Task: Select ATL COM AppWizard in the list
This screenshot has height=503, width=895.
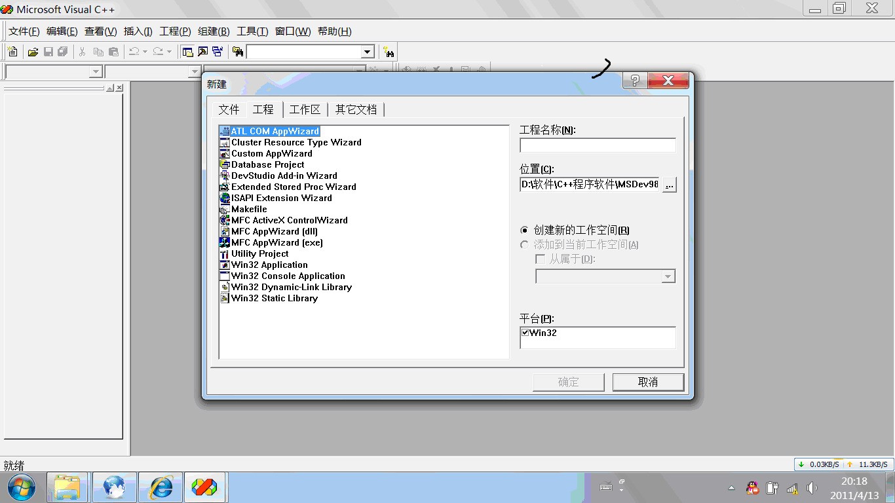Action: coord(275,131)
